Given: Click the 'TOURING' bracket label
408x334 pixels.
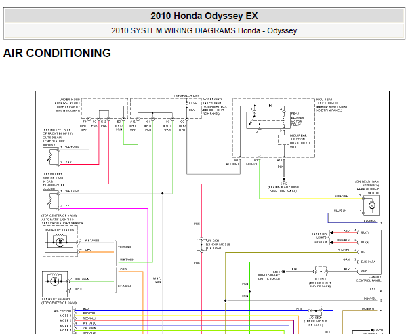Looking at the screenshot, I should (x=125, y=247).
